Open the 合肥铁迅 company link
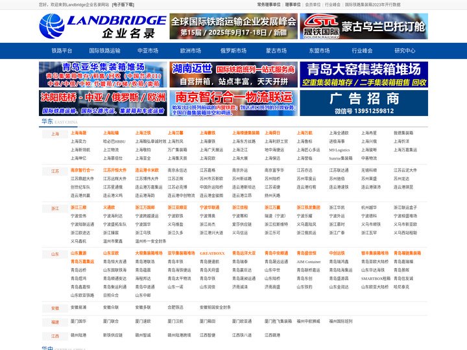Image resolution: width=467 pixels, height=350 pixels. [x=175, y=307]
